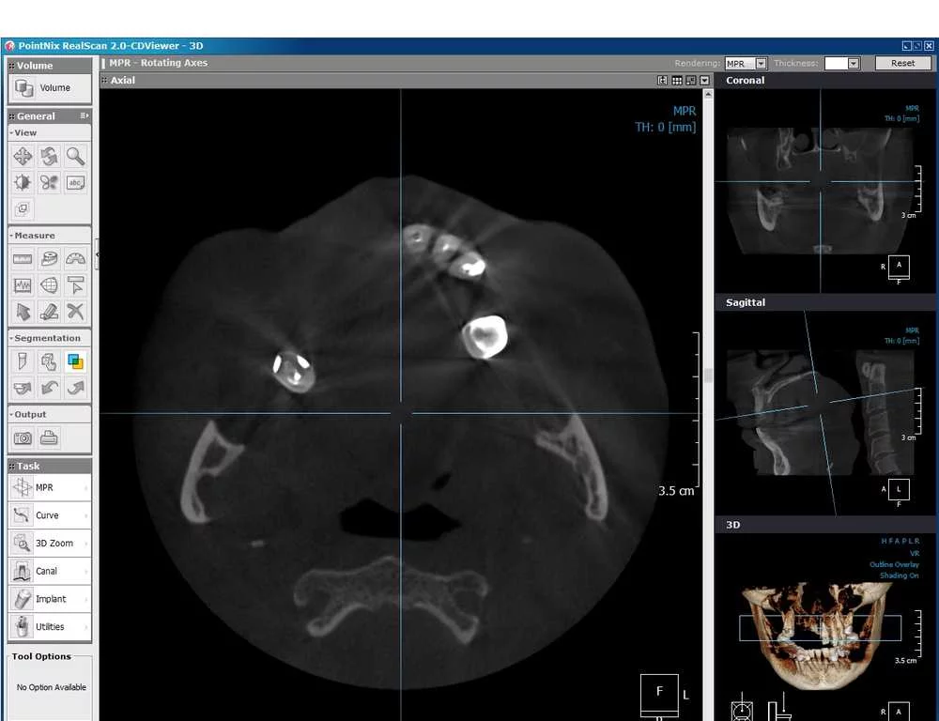The image size is (939, 721).
Task: Click the grid layout icon in Axial header
Action: point(677,80)
